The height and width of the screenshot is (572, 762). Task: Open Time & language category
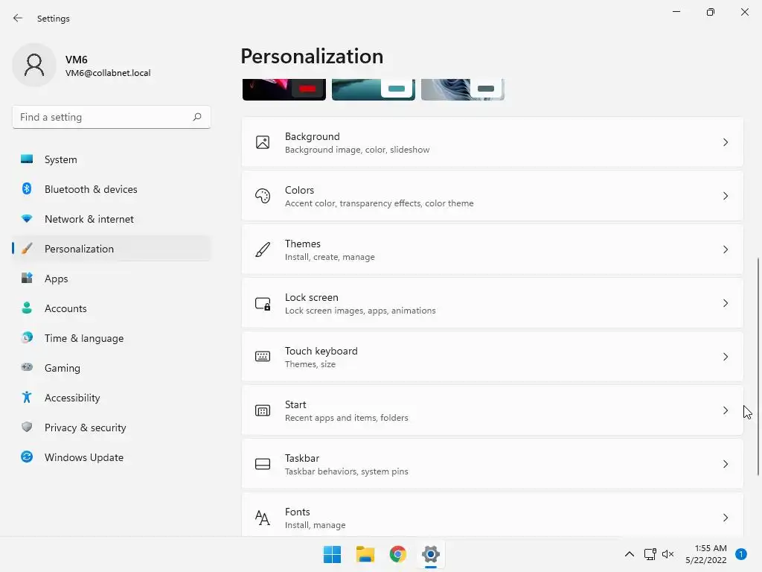tap(112, 337)
